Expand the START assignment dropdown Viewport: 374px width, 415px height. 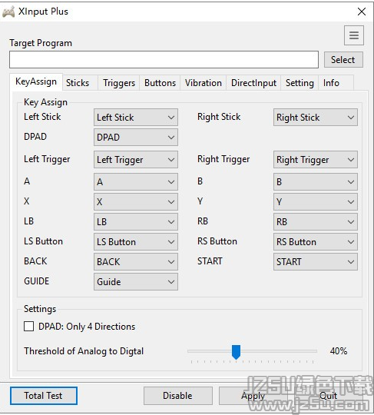click(316, 261)
